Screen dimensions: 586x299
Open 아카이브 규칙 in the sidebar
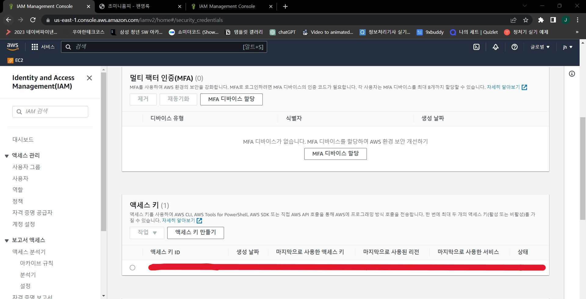click(x=36, y=263)
